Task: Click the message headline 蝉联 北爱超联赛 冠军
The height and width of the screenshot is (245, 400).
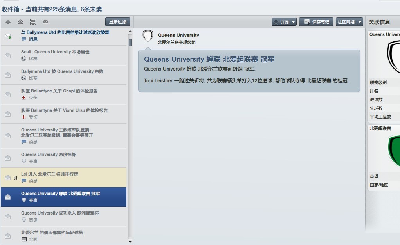Action: tap(209, 59)
